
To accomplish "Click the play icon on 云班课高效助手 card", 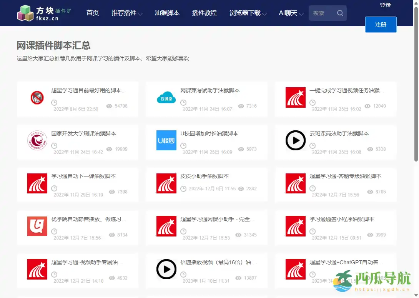I will [295, 141].
